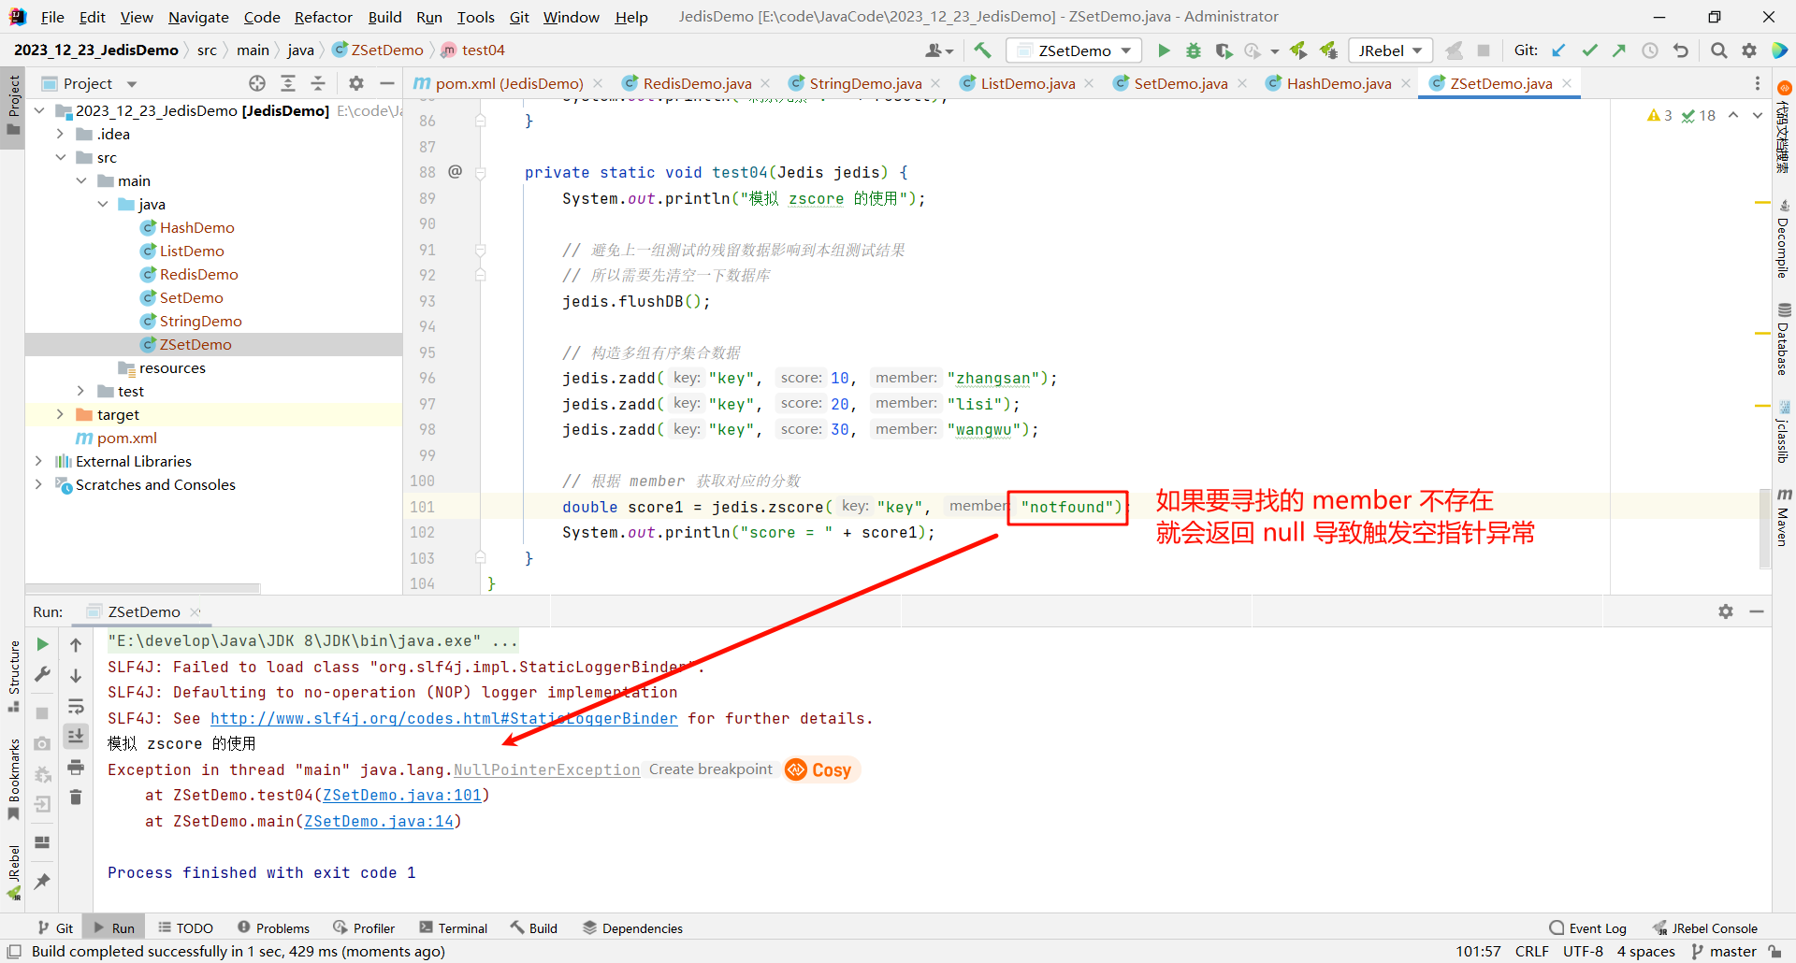Screen dimensions: 1796x963
Task: Toggle pin tab in the Run panel
Action: coord(42,881)
